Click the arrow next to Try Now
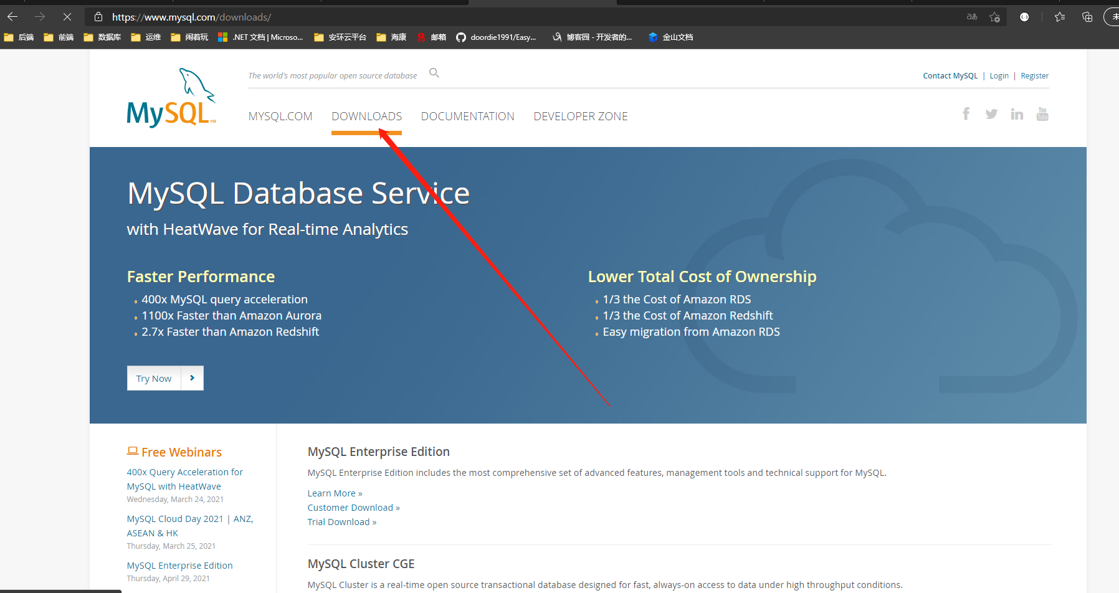This screenshot has height=593, width=1119. point(193,378)
